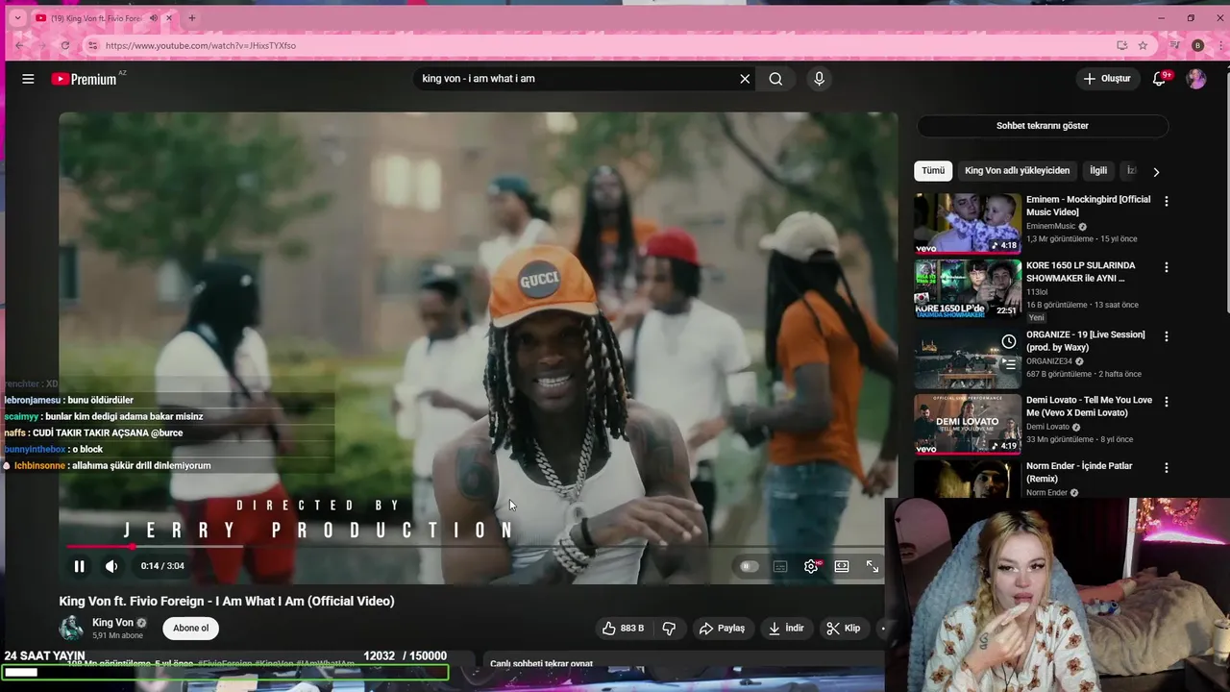Enter full screen mode

pyautogui.click(x=873, y=566)
